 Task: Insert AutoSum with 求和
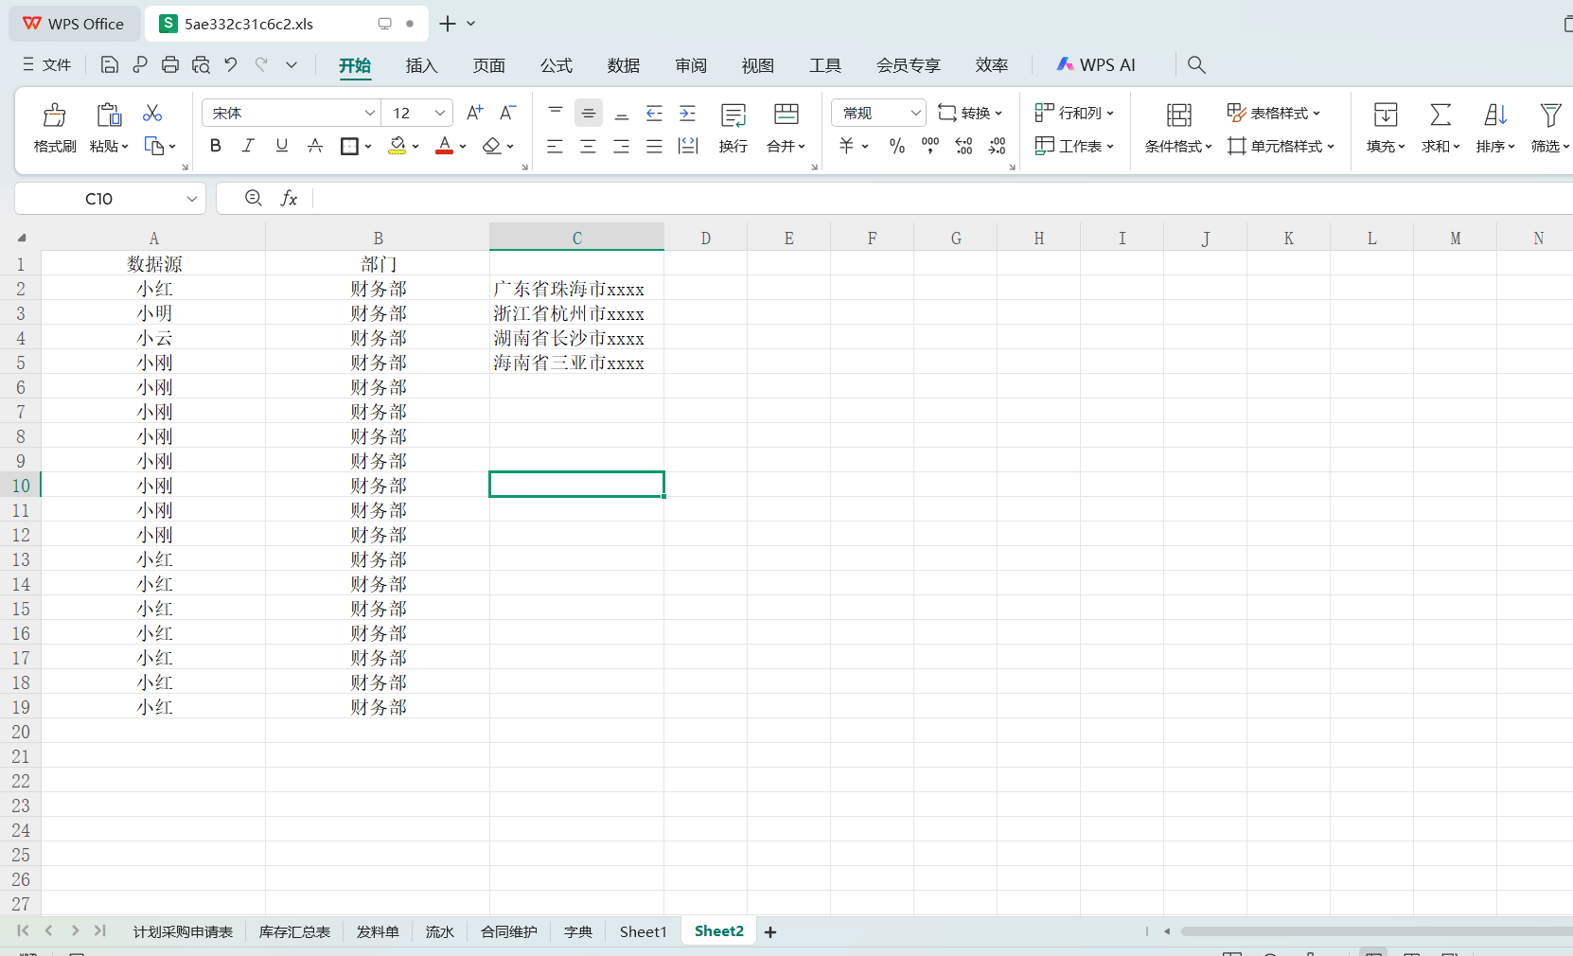tap(1440, 128)
